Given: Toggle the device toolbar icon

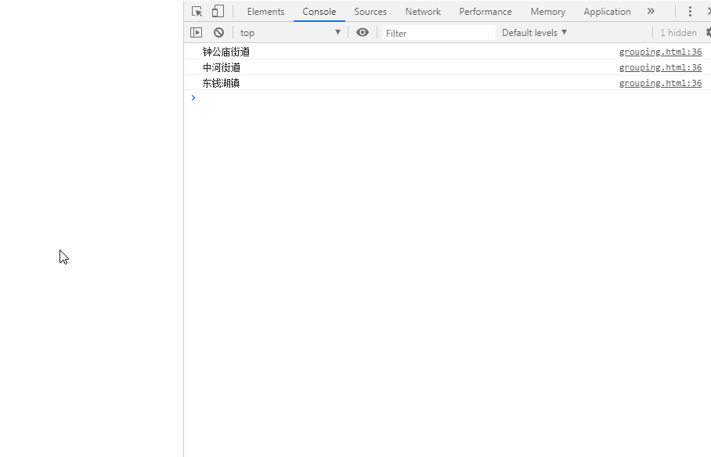Looking at the screenshot, I should click(218, 11).
